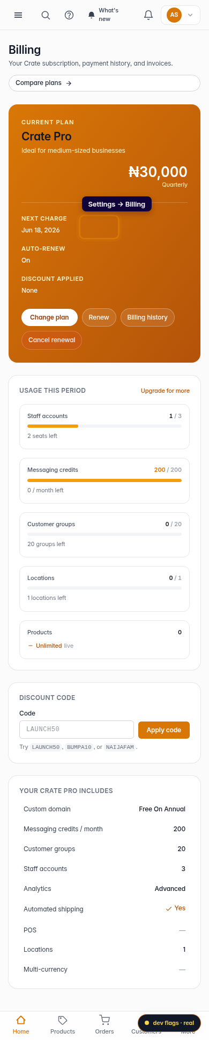Open Billing history
The height and width of the screenshot is (1040, 209).
click(x=147, y=317)
